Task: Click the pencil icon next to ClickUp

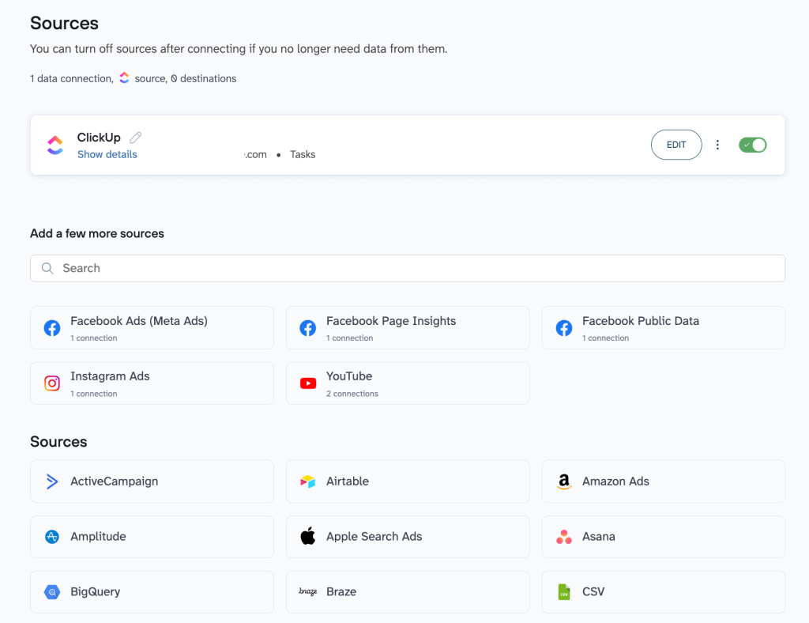Action: click(136, 138)
